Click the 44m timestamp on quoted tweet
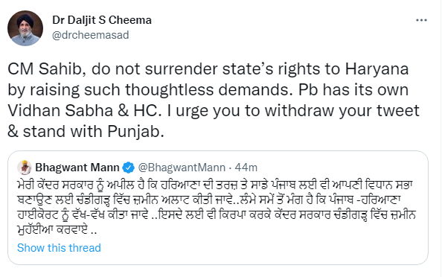This screenshot has width=442, height=277. [x=246, y=168]
